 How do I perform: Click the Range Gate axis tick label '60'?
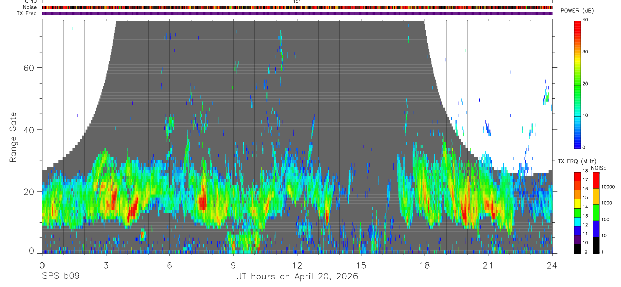point(29,67)
